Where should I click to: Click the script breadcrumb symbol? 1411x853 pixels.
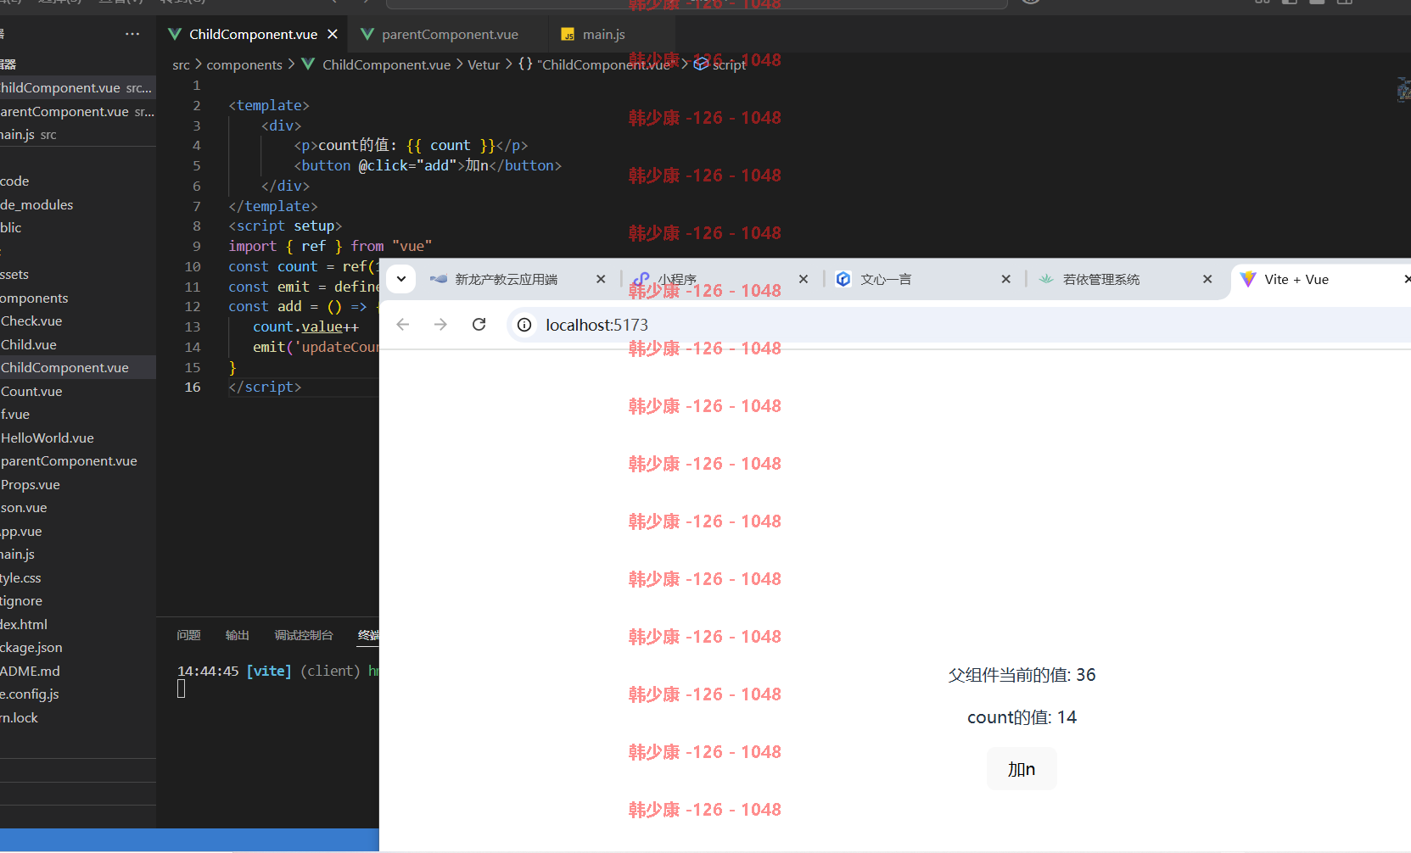tap(729, 65)
